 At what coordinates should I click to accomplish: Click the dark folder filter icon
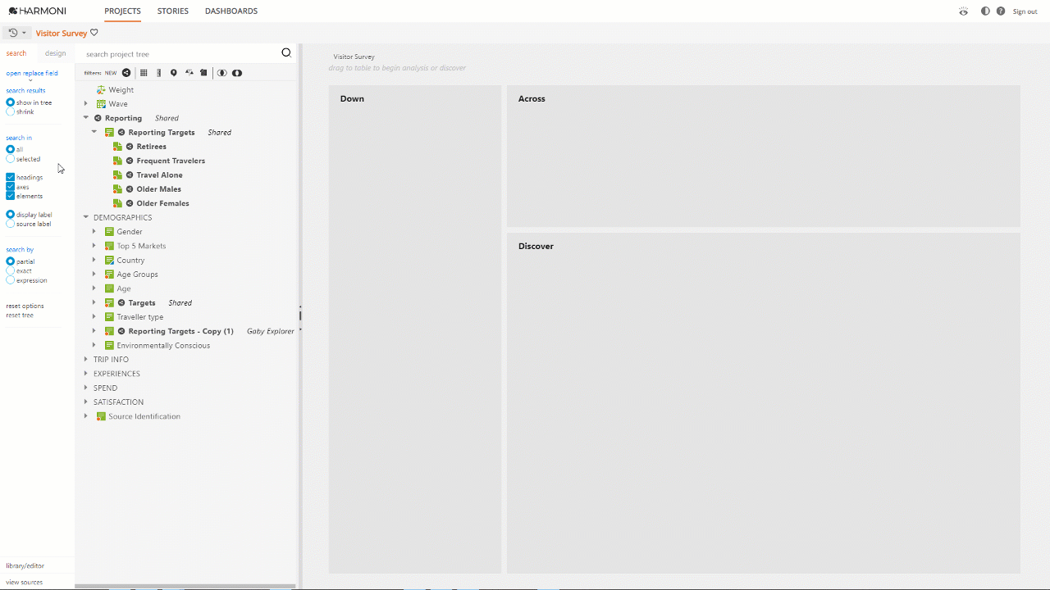(203, 73)
